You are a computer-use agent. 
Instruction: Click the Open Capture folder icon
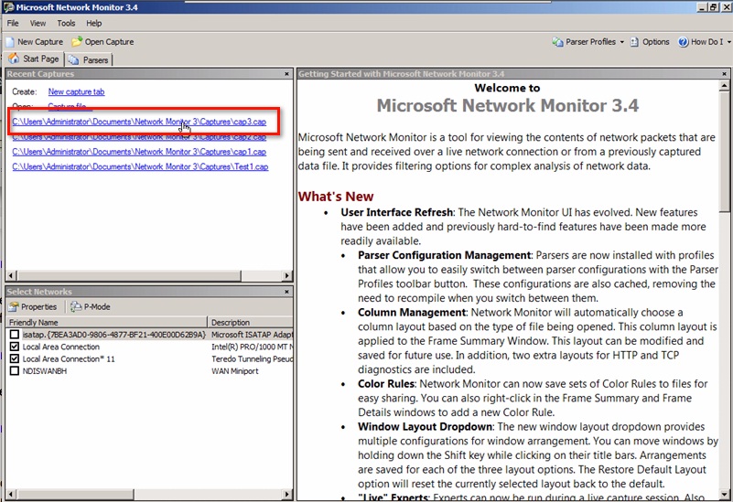pyautogui.click(x=77, y=41)
